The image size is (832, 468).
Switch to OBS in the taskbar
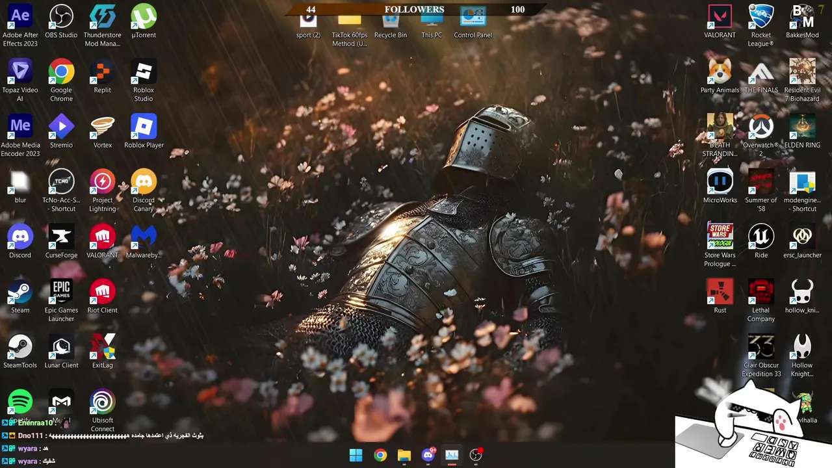476,455
